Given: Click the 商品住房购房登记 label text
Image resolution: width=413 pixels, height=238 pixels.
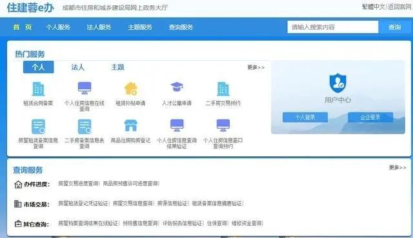Looking at the screenshot, I should 130,140.
